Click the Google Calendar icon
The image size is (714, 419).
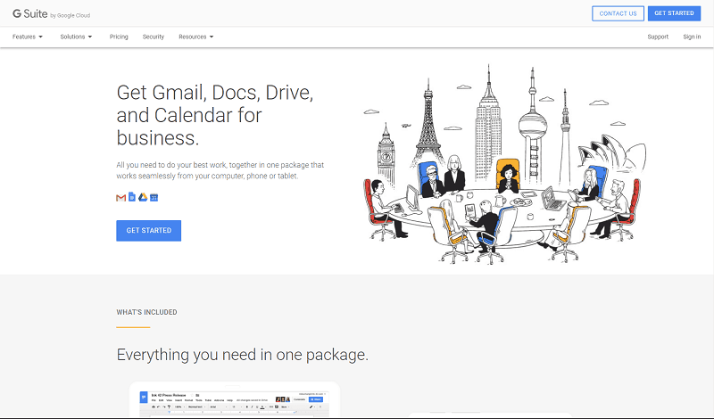click(154, 197)
